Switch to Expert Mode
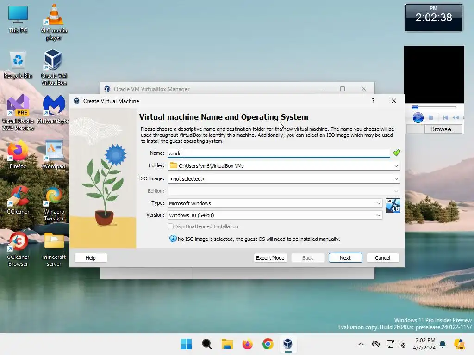Screen dimensions: 474x355 coord(270,258)
